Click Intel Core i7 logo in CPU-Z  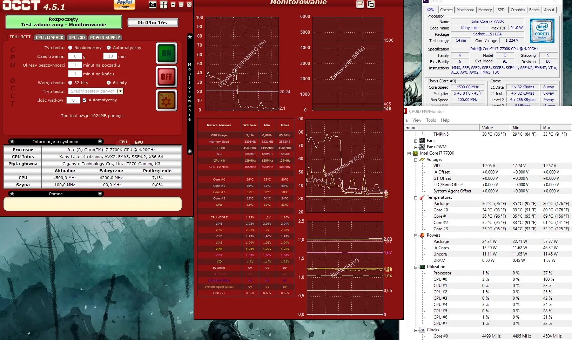click(542, 31)
